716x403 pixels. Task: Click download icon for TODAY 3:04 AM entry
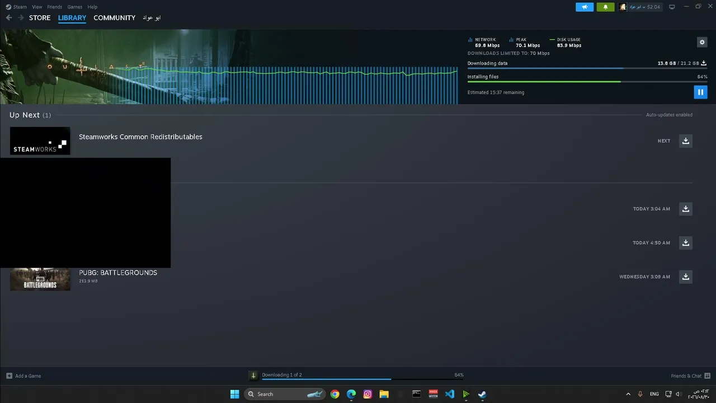pos(686,209)
